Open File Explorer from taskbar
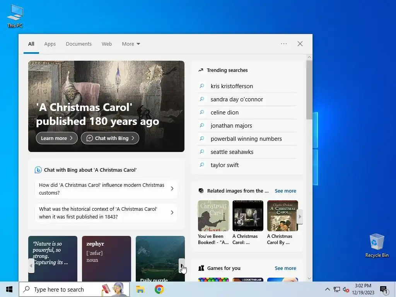The height and width of the screenshot is (297, 396). coord(140,289)
